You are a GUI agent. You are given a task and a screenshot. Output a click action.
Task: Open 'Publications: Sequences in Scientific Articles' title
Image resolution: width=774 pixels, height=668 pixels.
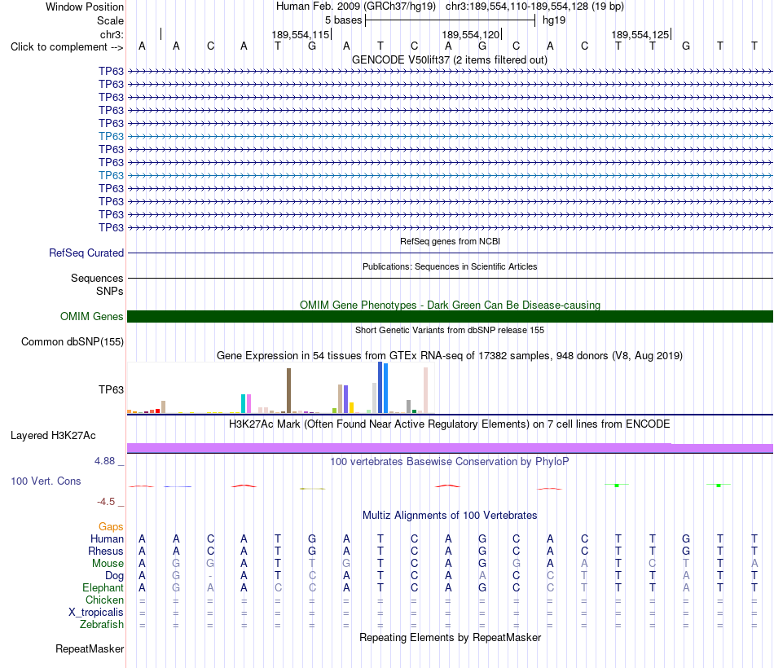[450, 266]
